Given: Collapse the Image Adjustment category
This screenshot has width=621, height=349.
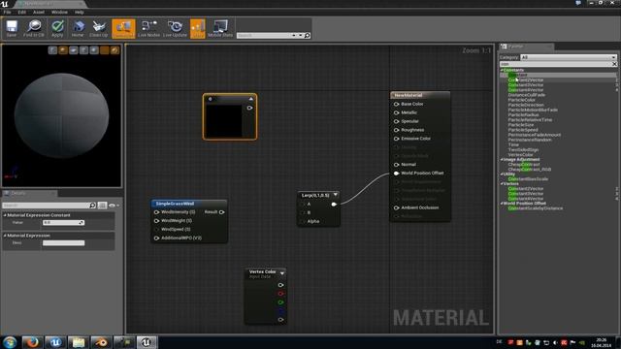Looking at the screenshot, I should click(502, 159).
